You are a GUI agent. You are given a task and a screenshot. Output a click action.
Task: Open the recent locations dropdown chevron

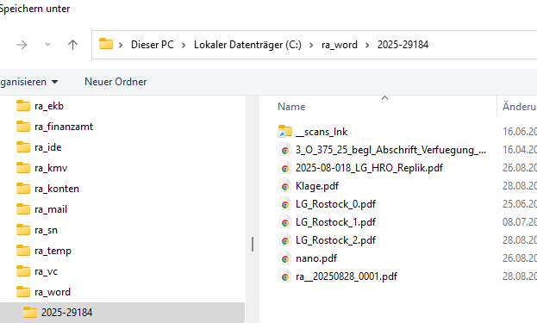pos(48,45)
